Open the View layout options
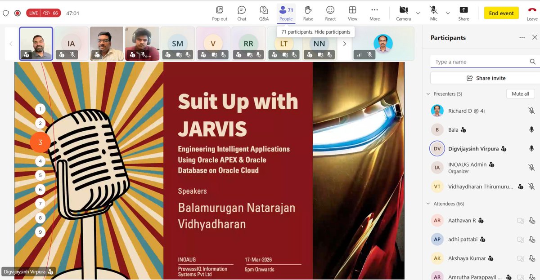This screenshot has width=540, height=280. click(x=352, y=13)
